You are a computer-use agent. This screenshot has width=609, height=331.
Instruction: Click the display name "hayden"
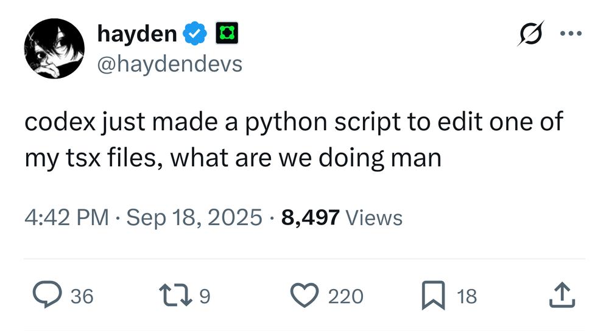coord(136,35)
